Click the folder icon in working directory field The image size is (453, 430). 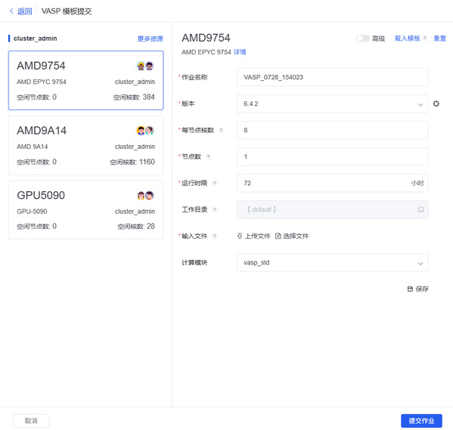(x=420, y=209)
